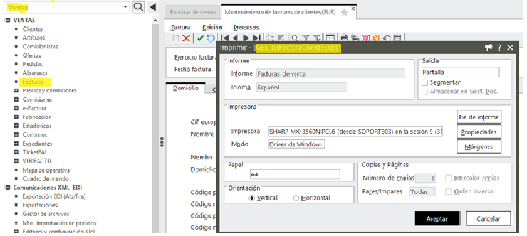Screen dimensions: 527x236
Task: Click the Cancelar button
Action: pos(488,218)
